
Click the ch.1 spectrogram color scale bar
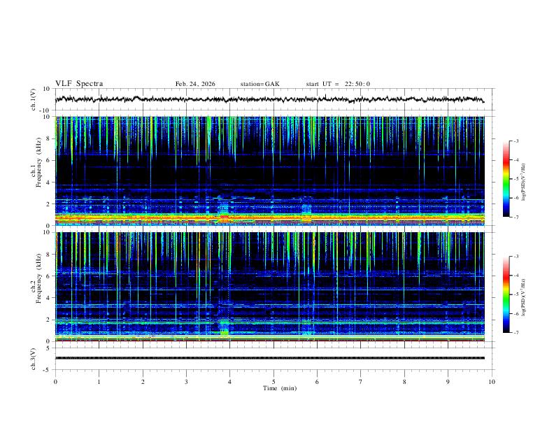[x=506, y=179]
